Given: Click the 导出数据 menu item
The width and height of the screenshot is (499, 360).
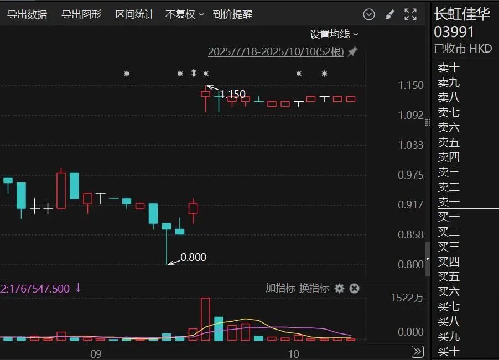Looking at the screenshot, I should pyautogui.click(x=28, y=14).
